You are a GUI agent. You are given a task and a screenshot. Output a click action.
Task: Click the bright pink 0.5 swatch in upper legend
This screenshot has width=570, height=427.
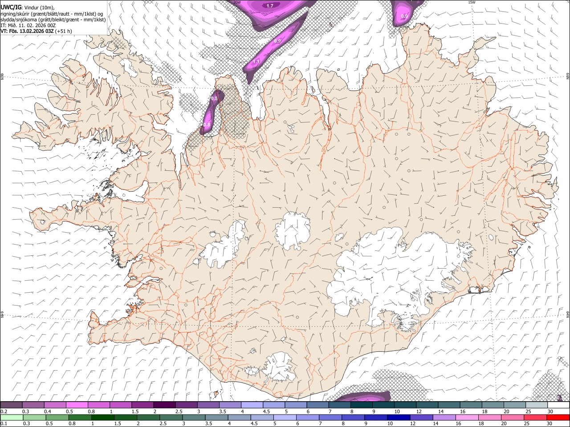(76, 405)
